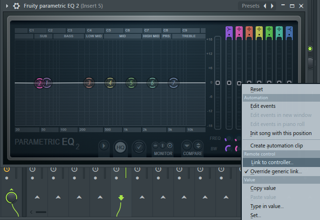Toggle the HQ high quality button
The width and height of the screenshot is (320, 220).
120,147
